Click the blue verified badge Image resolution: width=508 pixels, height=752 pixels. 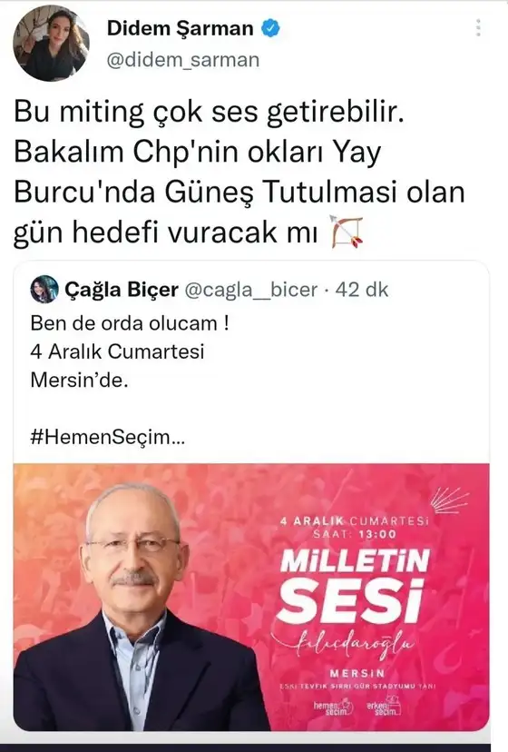tap(270, 28)
